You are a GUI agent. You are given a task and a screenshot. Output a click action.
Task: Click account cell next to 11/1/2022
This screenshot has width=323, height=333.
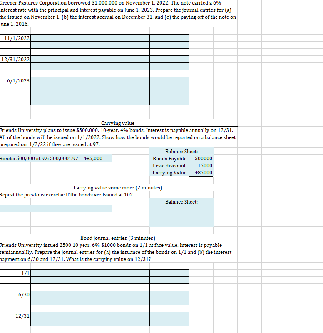click(71, 38)
